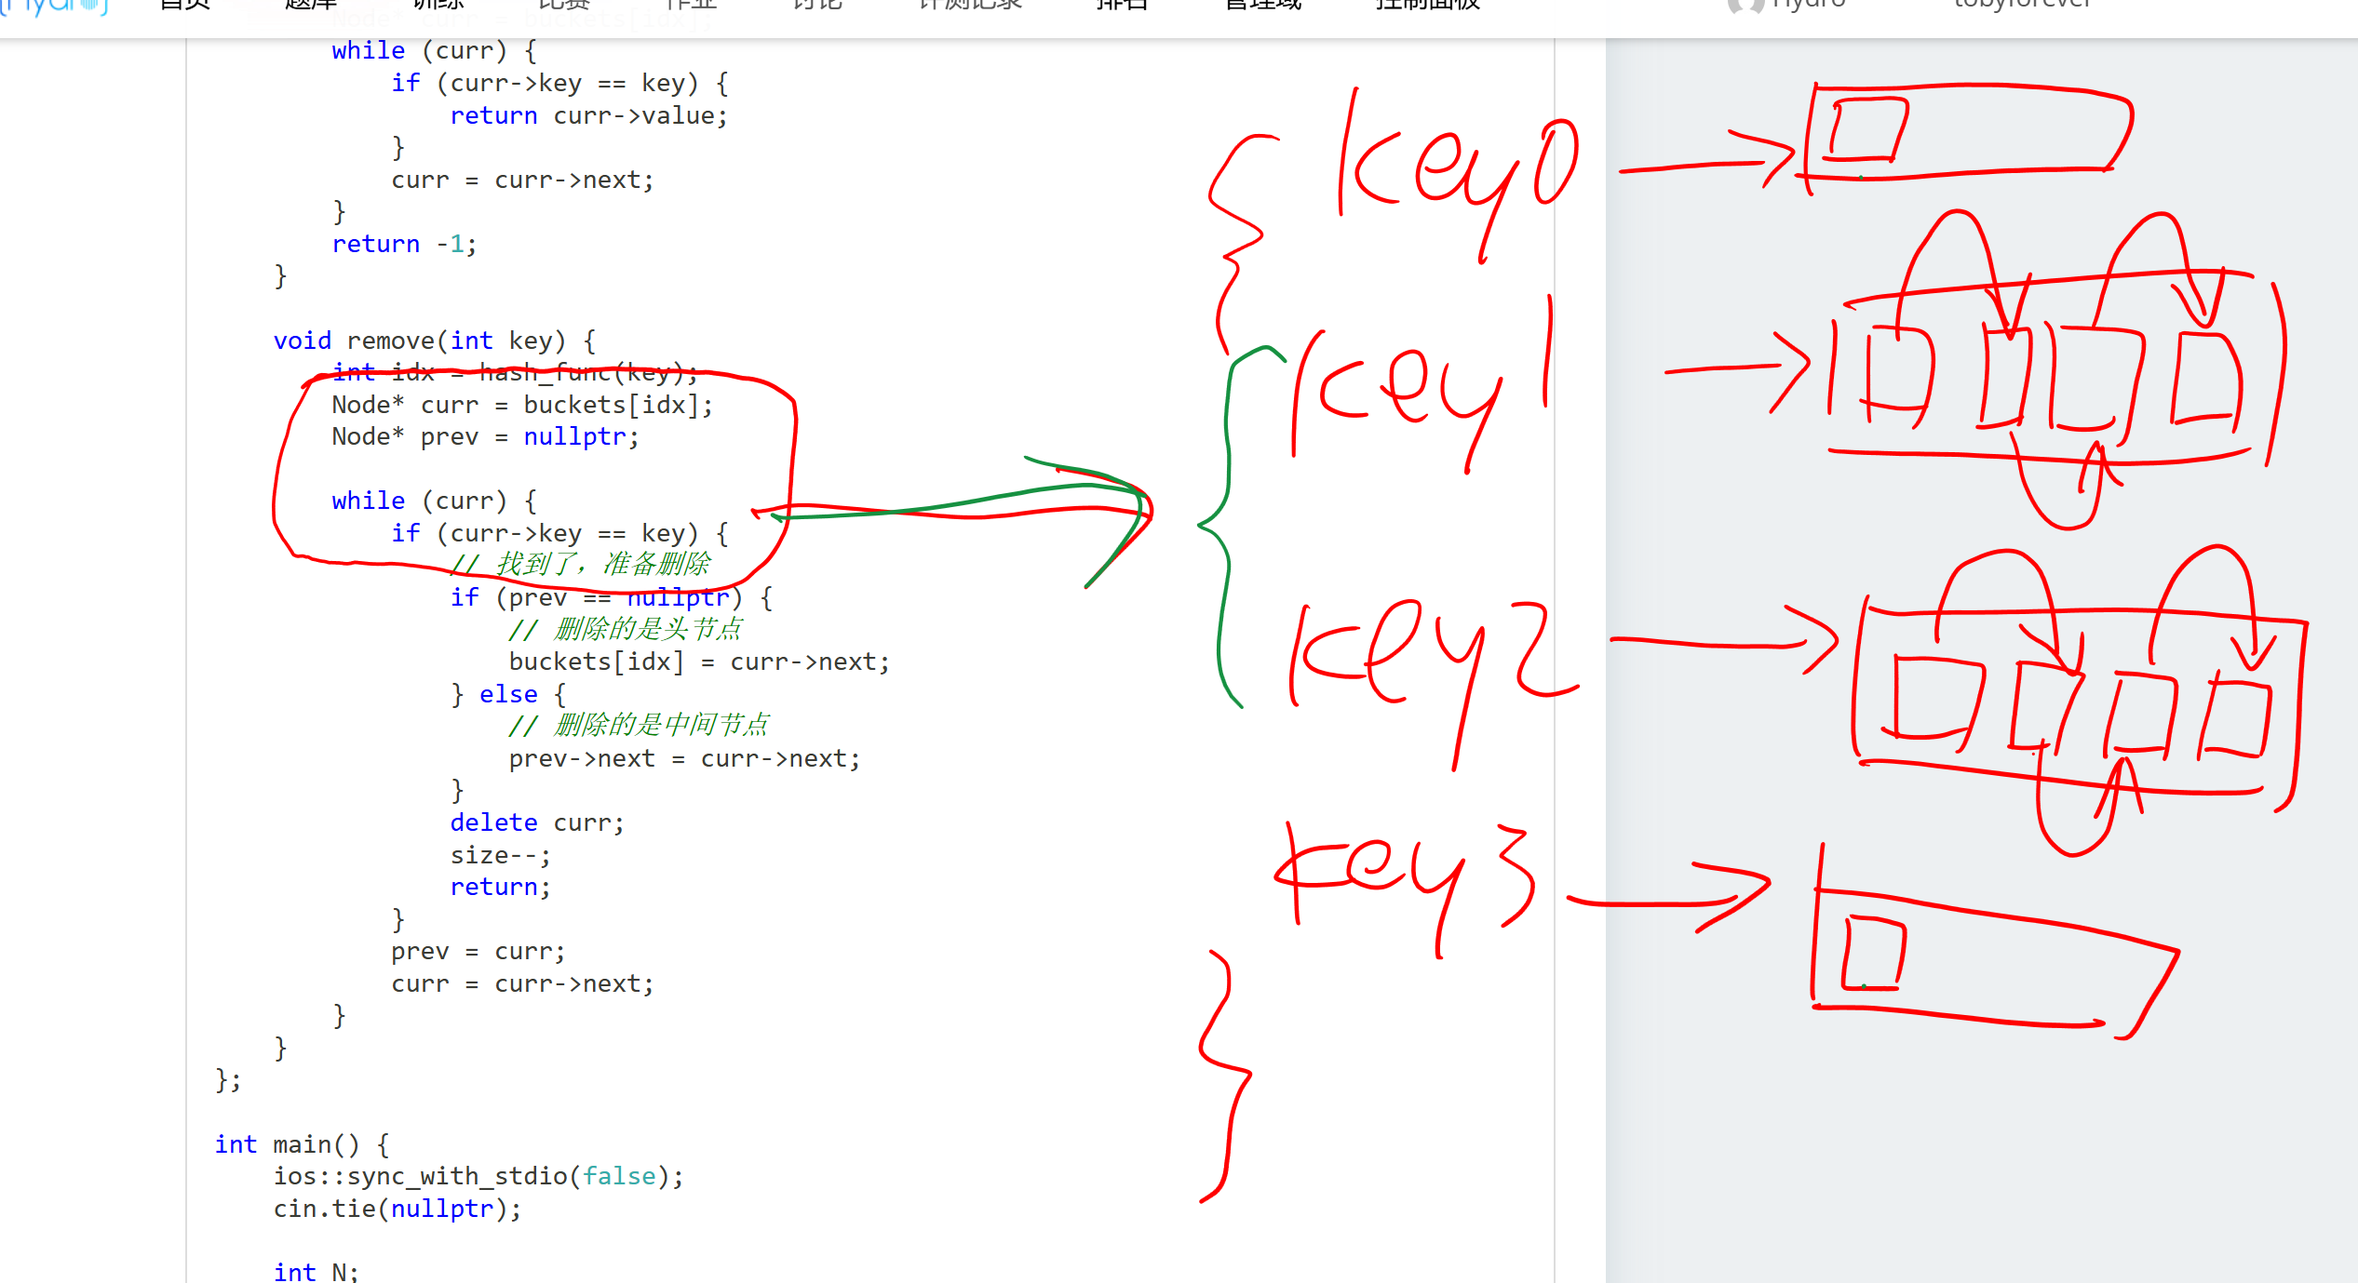
Task: Expand the Hydro domain switcher dropdown
Action: (x=1807, y=5)
